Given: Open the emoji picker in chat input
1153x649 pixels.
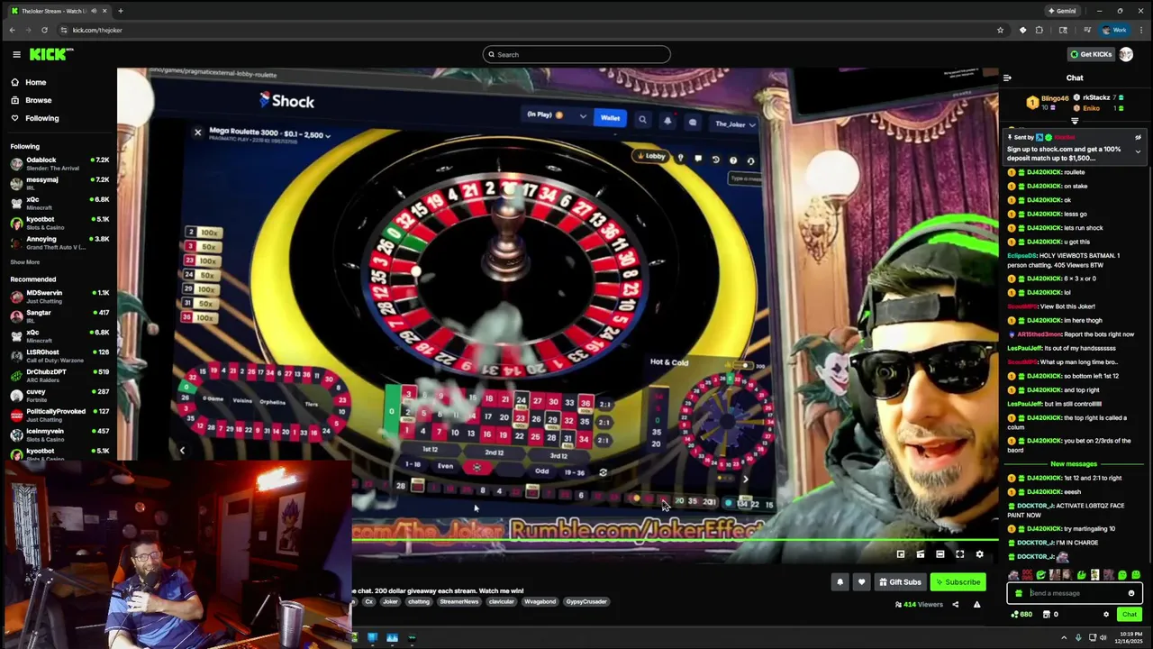Looking at the screenshot, I should point(1131,593).
